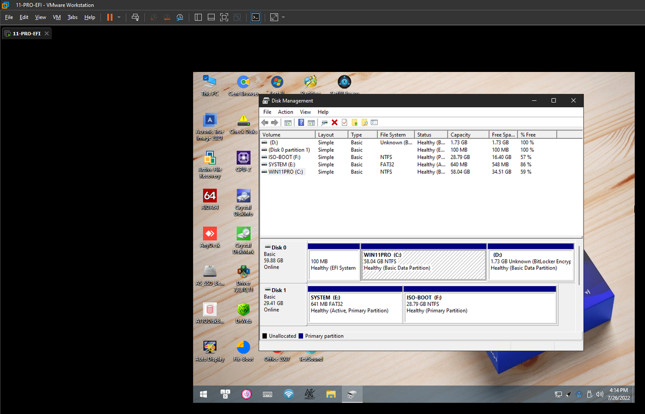
Task: Expand the stretch guest dropdown arrow
Action: 283,17
